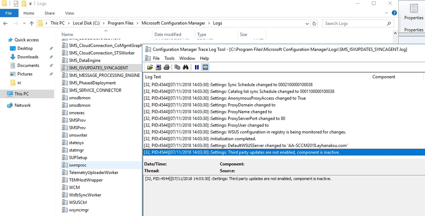Viewport: 425px width, 216px height.
Task: Select the TelemetryUploaderWorker log file
Action: (94, 173)
